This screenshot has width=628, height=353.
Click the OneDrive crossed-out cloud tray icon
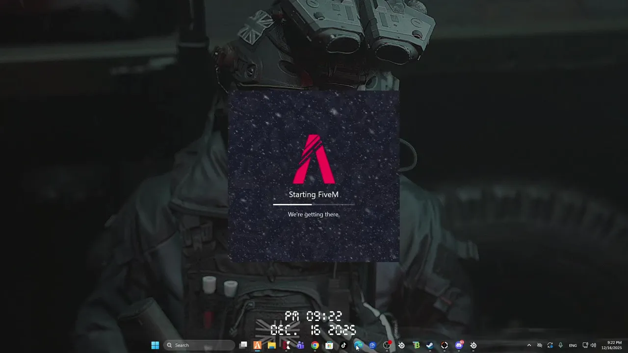(x=540, y=345)
